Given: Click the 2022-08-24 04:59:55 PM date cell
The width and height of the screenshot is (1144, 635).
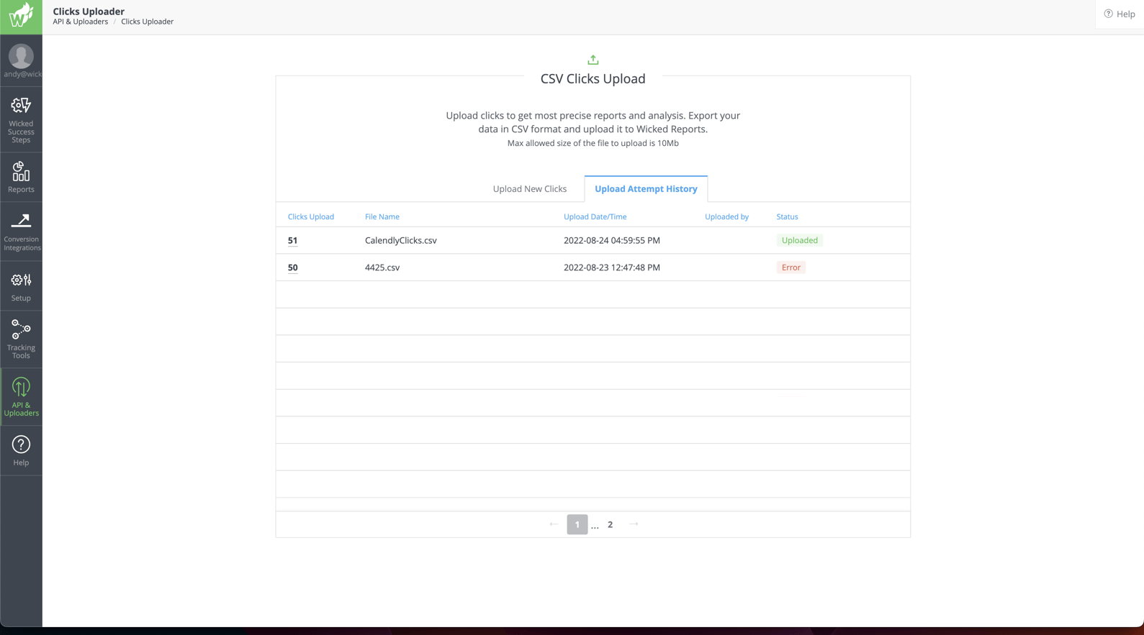Looking at the screenshot, I should point(612,240).
